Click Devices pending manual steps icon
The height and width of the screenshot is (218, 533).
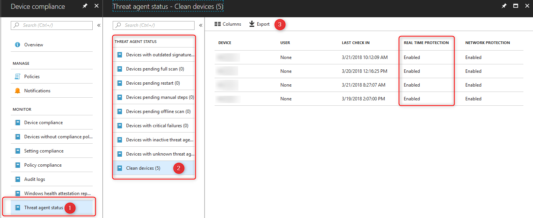point(119,97)
